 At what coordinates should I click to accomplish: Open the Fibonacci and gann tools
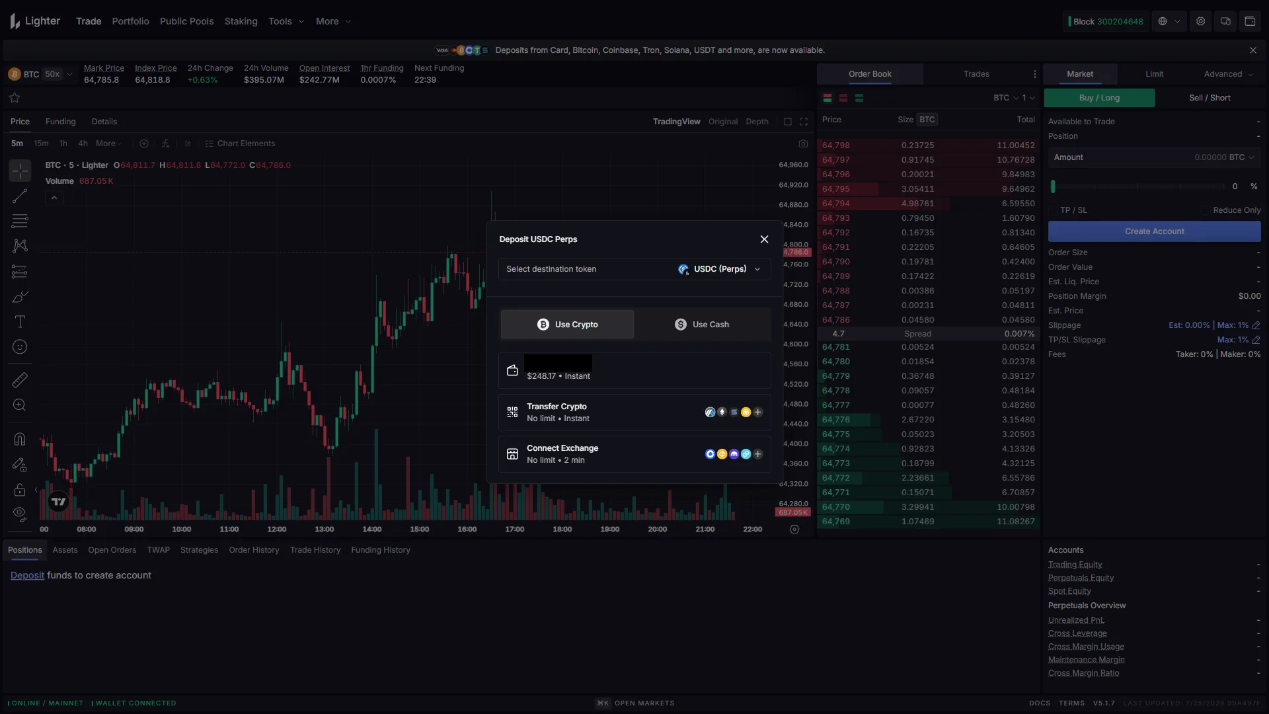coord(20,221)
